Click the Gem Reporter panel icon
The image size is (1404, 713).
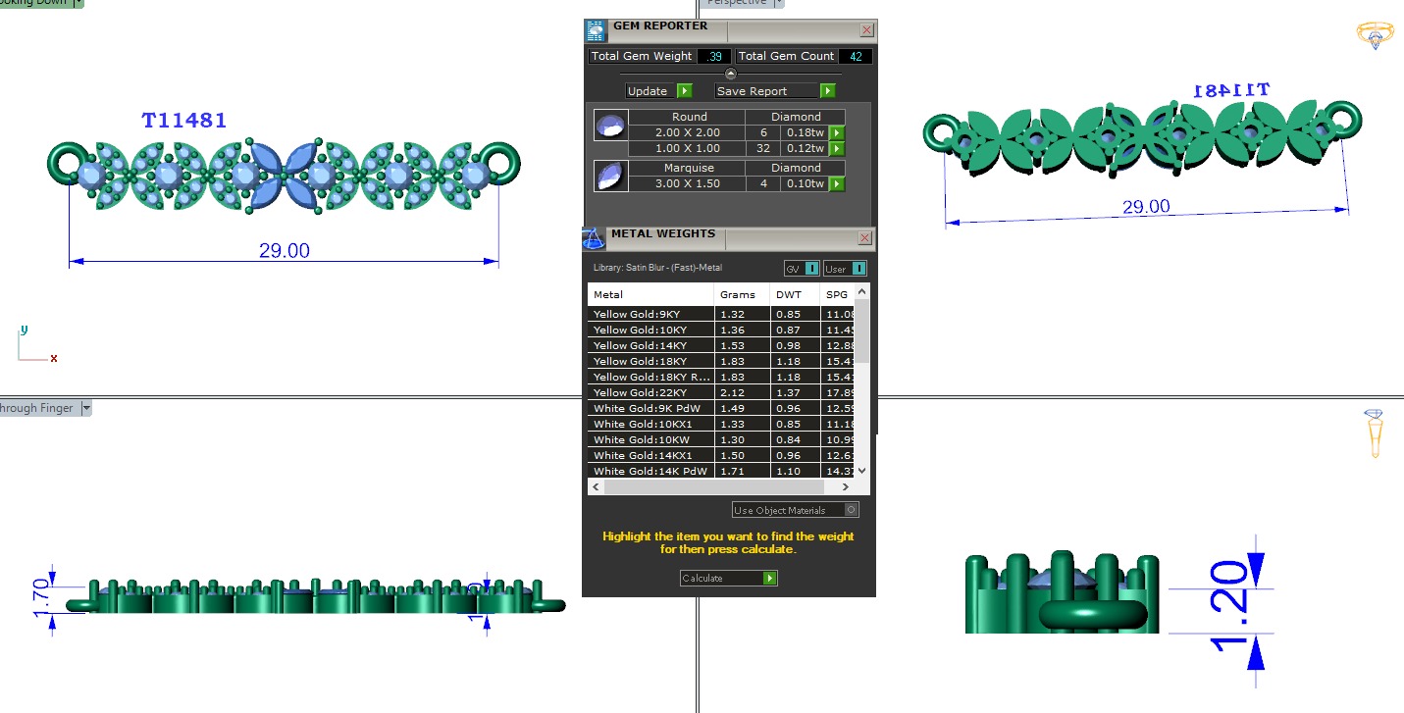[596, 30]
